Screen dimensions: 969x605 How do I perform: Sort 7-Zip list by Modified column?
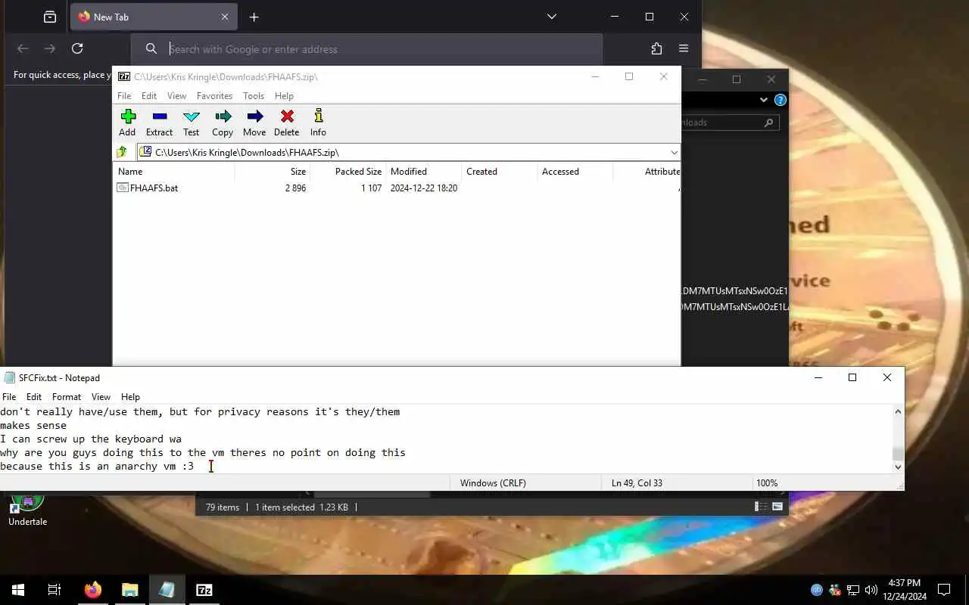pyautogui.click(x=424, y=172)
